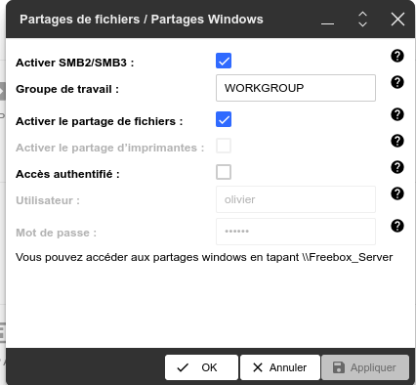Confirm with the OK button
This screenshot has width=416, height=385.
coord(201,367)
